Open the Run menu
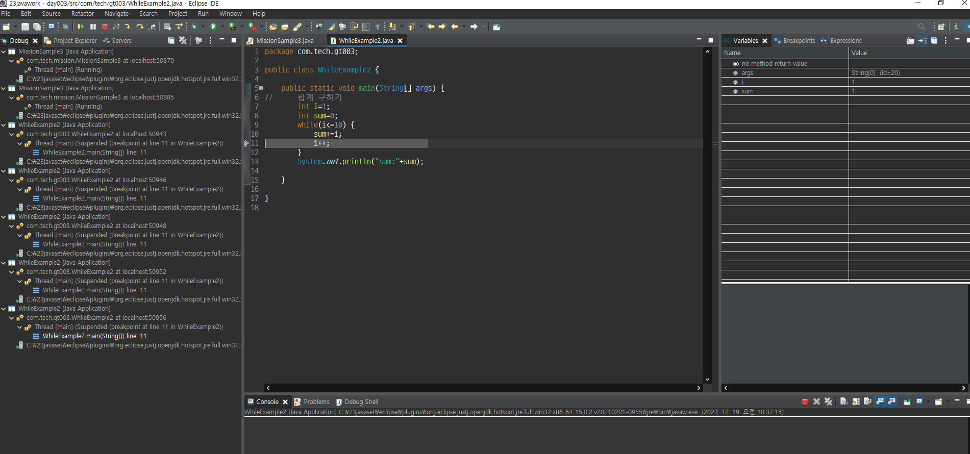Screen dimensions: 970x454 pos(203,14)
